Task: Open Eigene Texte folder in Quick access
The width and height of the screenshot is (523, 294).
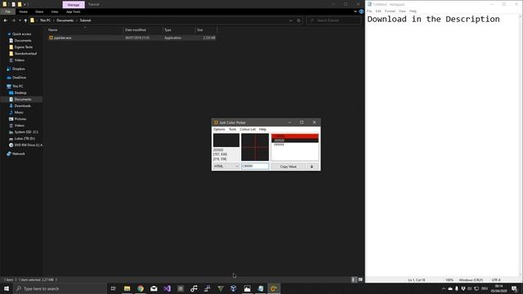Action: click(23, 47)
